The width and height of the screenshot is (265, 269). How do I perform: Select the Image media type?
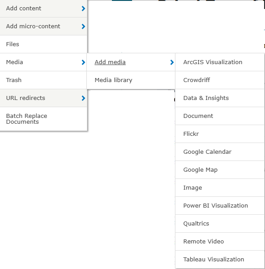(x=220, y=188)
